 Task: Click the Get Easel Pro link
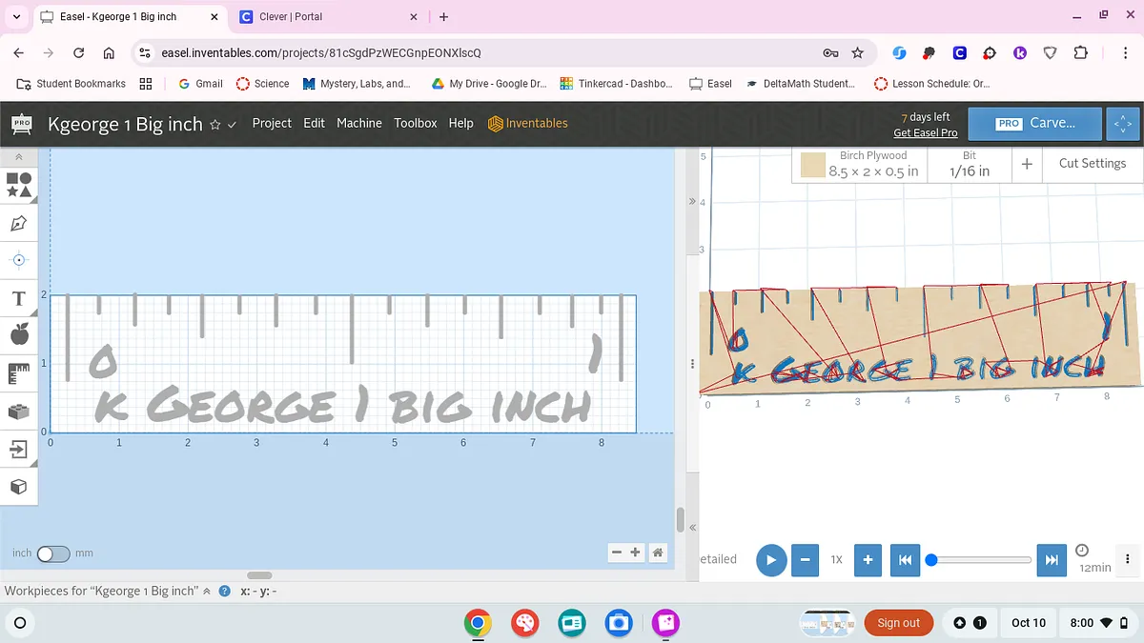925,133
